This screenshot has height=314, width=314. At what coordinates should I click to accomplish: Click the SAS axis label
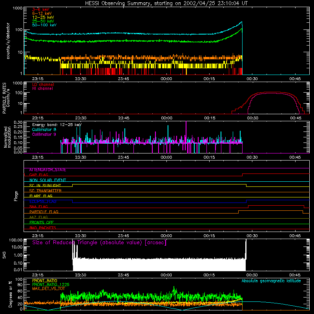coord(4,255)
